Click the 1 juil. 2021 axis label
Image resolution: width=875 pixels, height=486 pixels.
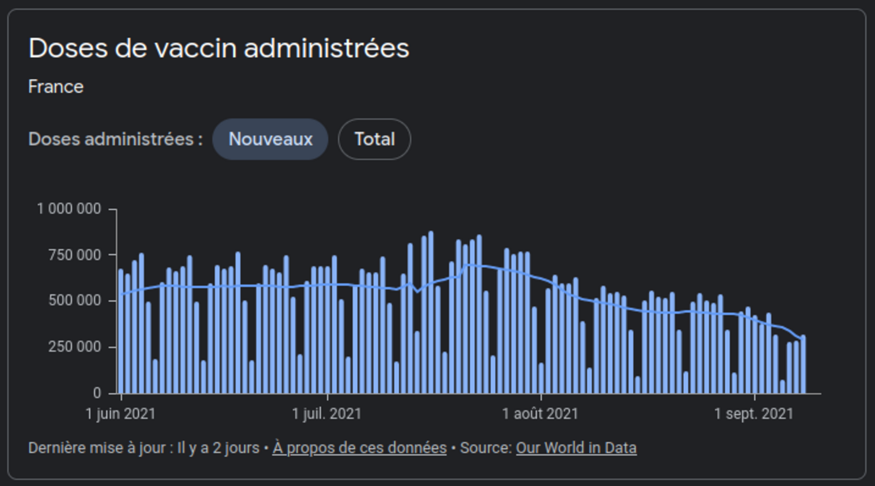[327, 414]
